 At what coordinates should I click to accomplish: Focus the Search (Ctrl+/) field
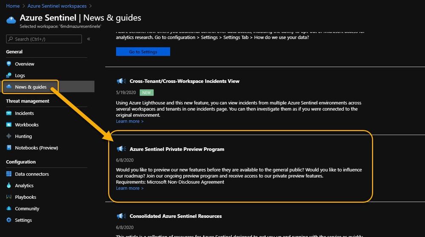44,39
